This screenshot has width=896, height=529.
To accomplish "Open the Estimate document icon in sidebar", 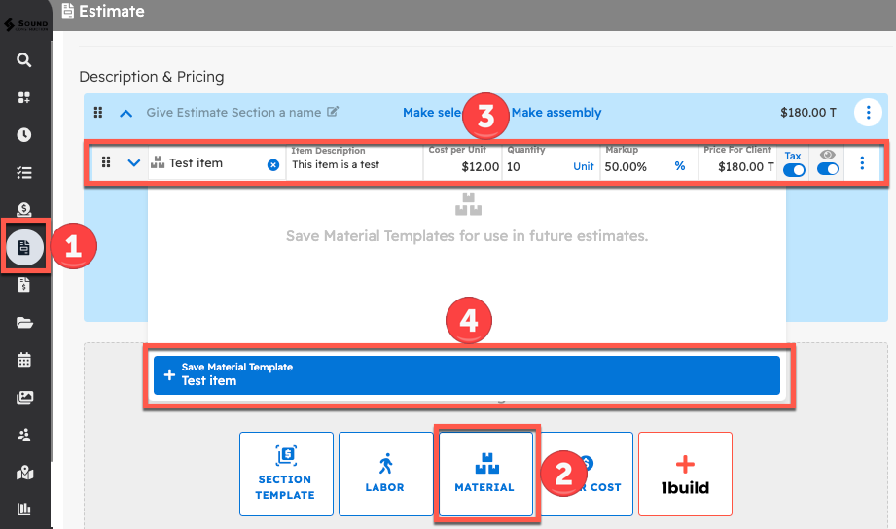I will (24, 248).
